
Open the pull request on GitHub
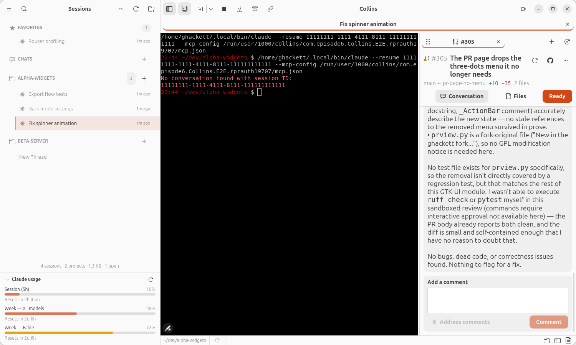coord(550,61)
